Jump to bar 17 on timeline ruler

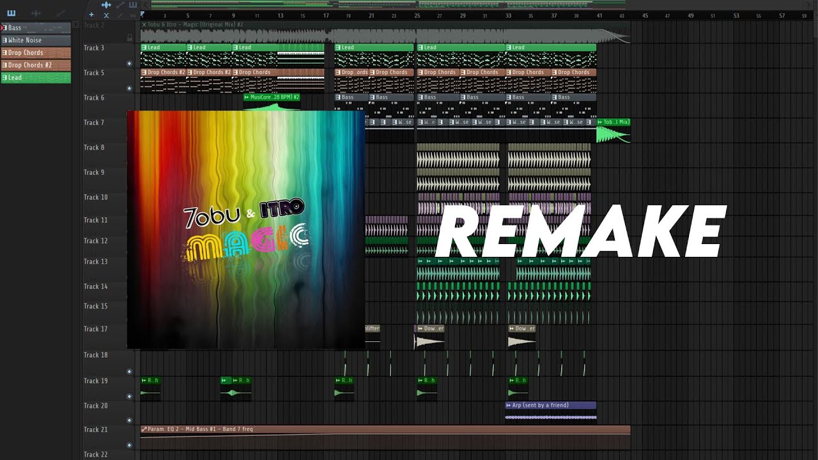[325, 15]
